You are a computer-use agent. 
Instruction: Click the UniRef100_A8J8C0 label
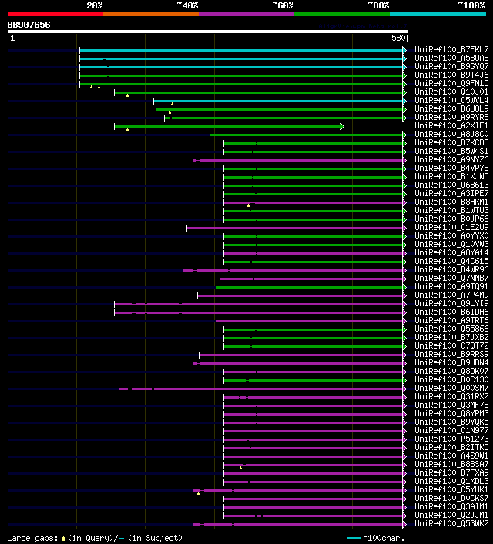pos(451,134)
